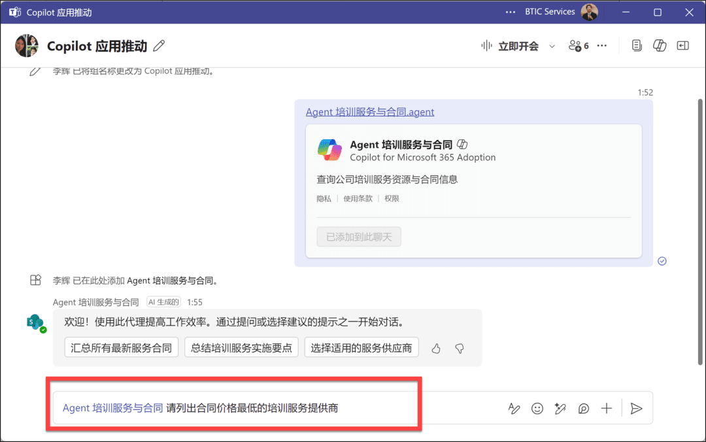Open the plus actions and apps icon

[607, 409]
